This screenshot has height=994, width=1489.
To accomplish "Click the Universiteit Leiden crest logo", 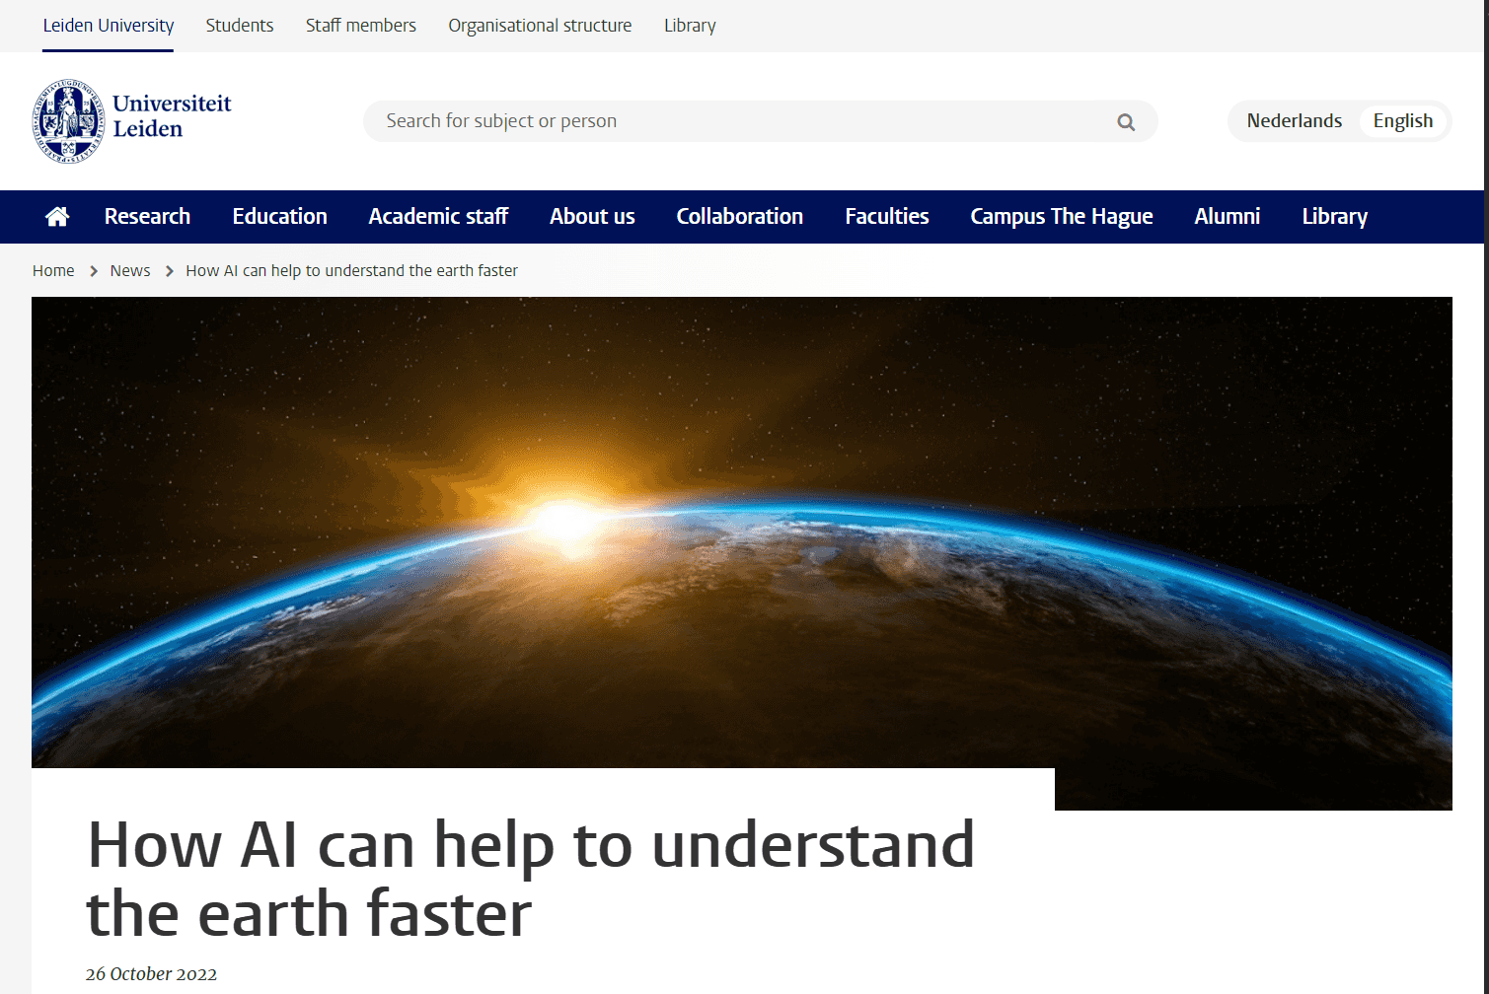I will [x=65, y=120].
